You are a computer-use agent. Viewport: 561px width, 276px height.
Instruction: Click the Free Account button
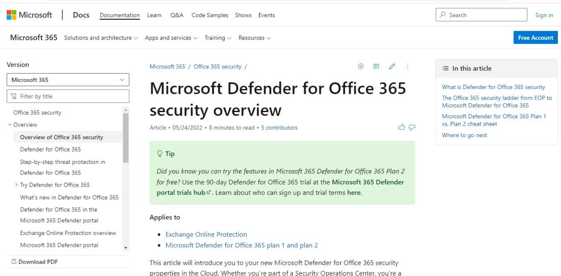pyautogui.click(x=536, y=38)
